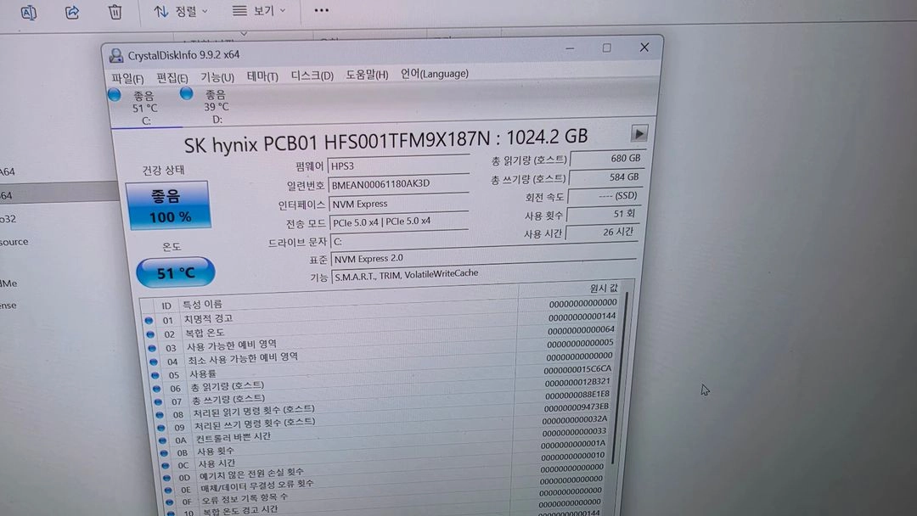Open the 언어(Language) menu
Viewport: 917px width, 516px height.
click(x=434, y=73)
